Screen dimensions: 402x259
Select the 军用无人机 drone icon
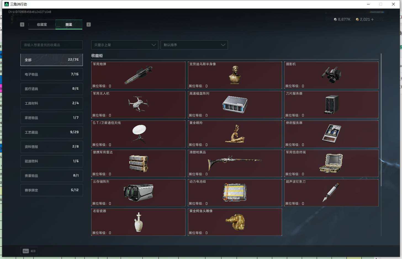pos(138,104)
